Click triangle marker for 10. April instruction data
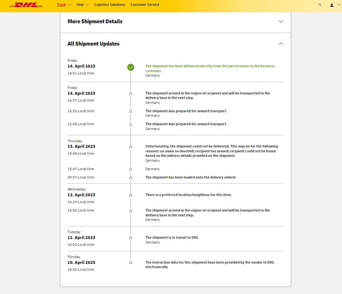This screenshot has width=342, height=294. 131,262
